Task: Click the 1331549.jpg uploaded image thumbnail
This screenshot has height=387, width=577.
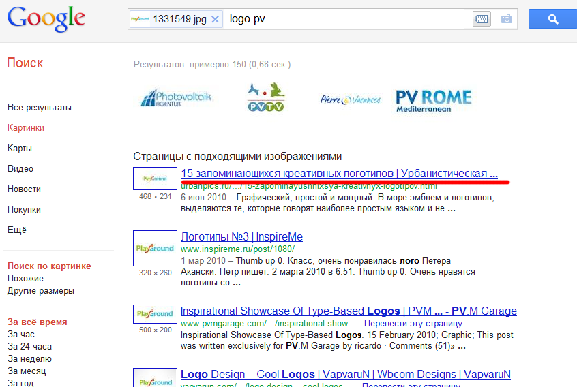Action: coord(140,19)
